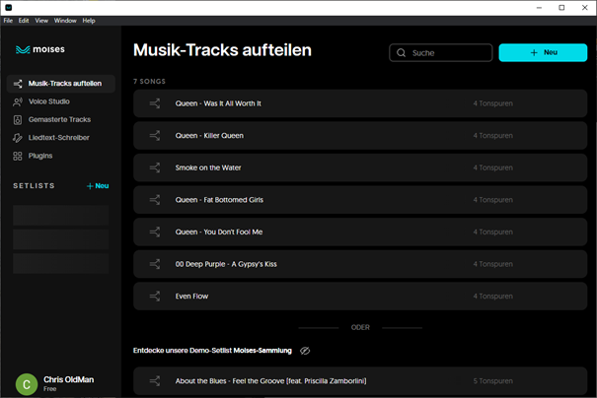597x398 pixels.
Task: Click the track icon of About the Blues - Feel the Groove
Action: (155, 381)
